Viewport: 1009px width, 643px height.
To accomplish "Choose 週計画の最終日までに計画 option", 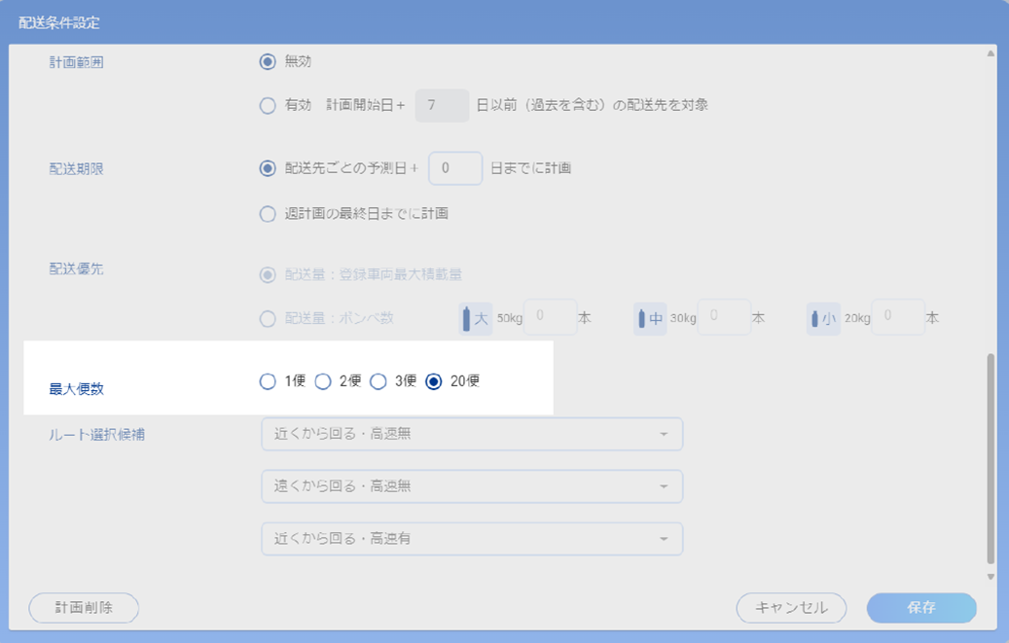I will point(268,214).
